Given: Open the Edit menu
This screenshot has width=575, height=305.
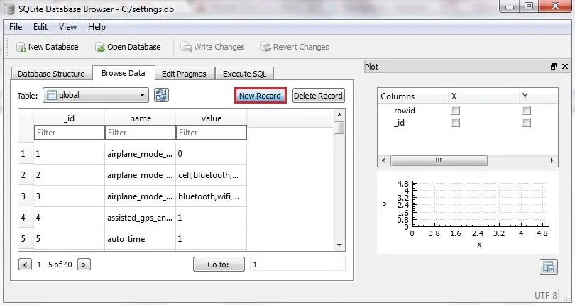Looking at the screenshot, I should [x=40, y=27].
